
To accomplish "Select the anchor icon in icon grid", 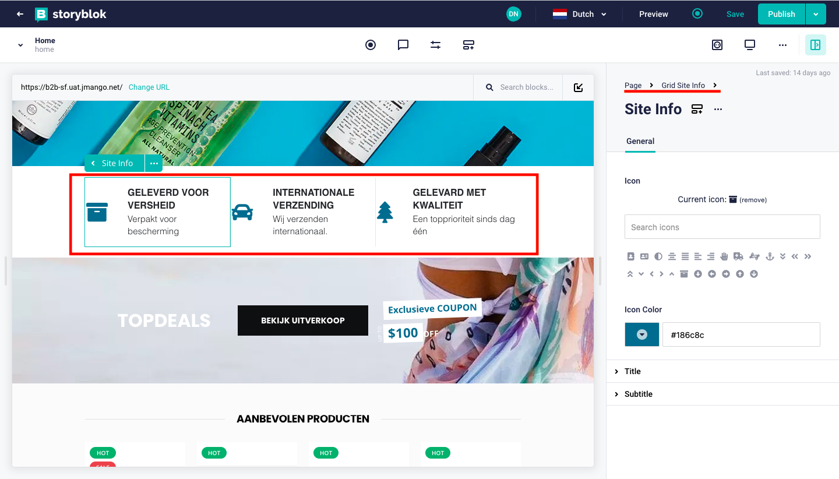I will click(x=769, y=256).
